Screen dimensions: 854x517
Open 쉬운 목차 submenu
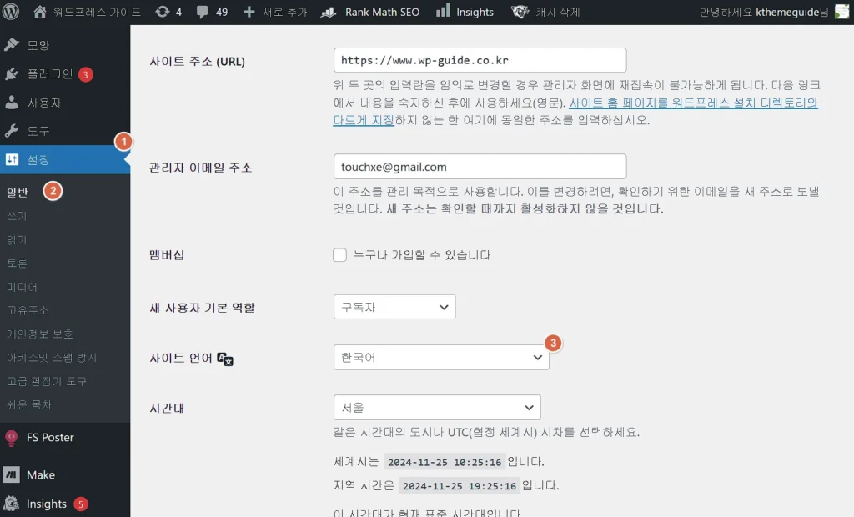(29, 404)
